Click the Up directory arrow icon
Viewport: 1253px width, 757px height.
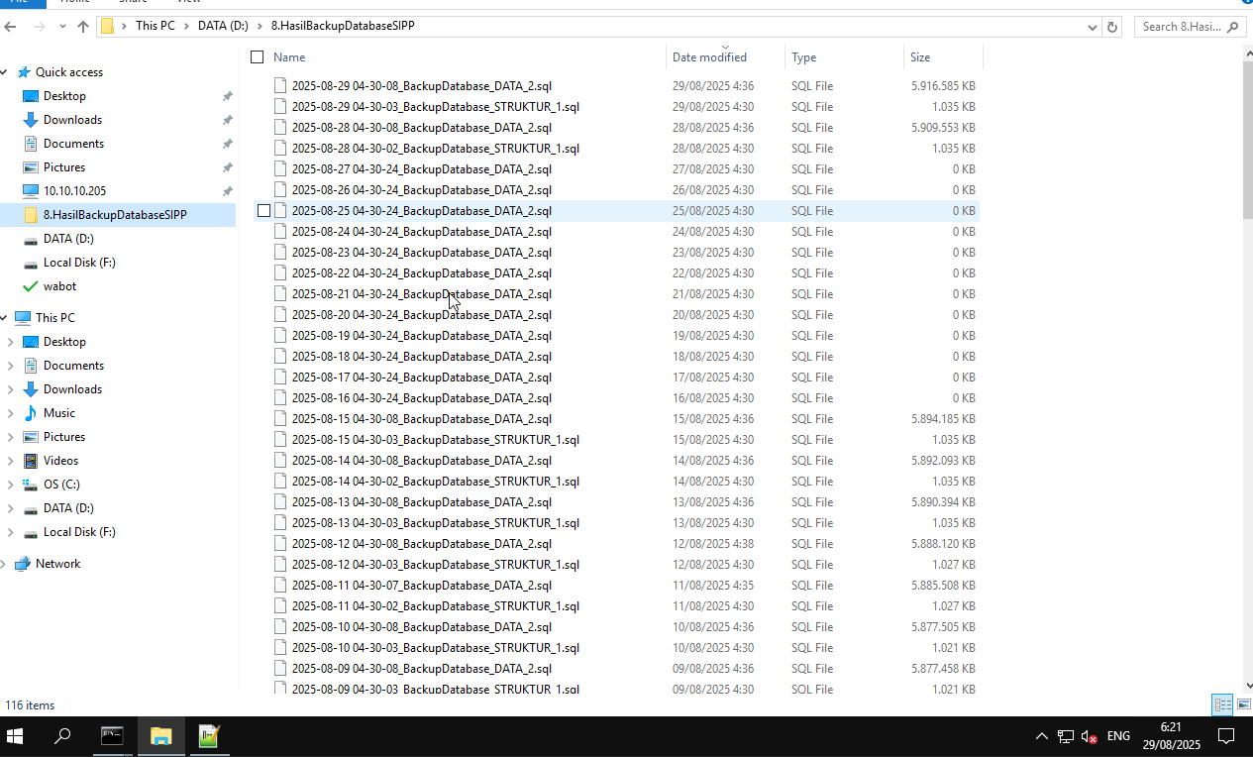click(x=82, y=27)
